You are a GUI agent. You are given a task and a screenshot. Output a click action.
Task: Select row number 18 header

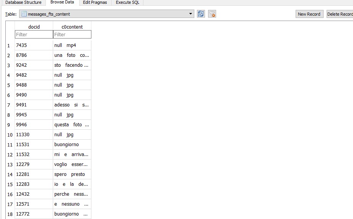point(10,214)
